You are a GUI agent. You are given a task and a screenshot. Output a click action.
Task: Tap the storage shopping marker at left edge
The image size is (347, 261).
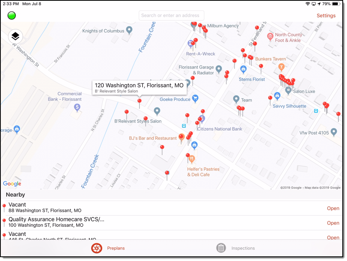click(x=17, y=129)
